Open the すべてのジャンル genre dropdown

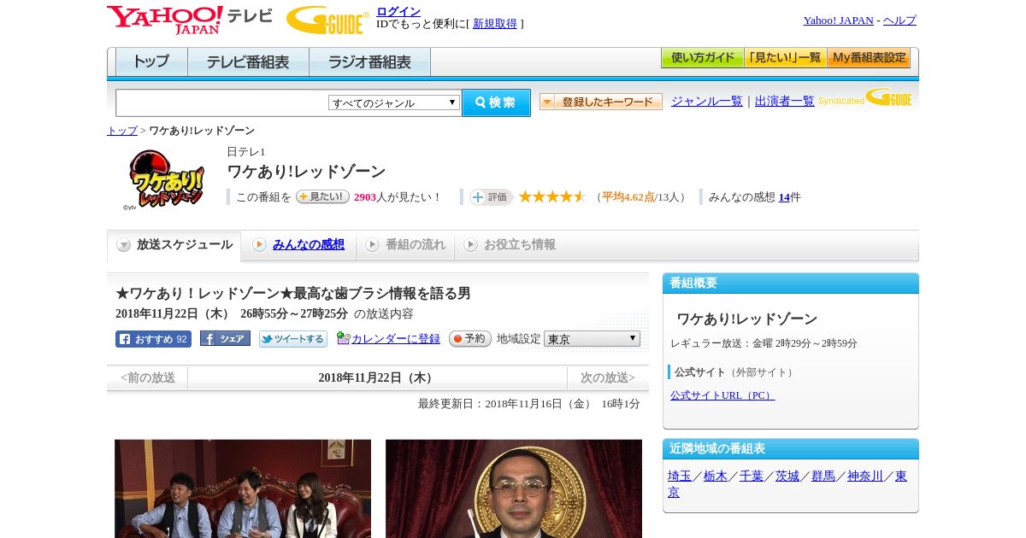(394, 102)
